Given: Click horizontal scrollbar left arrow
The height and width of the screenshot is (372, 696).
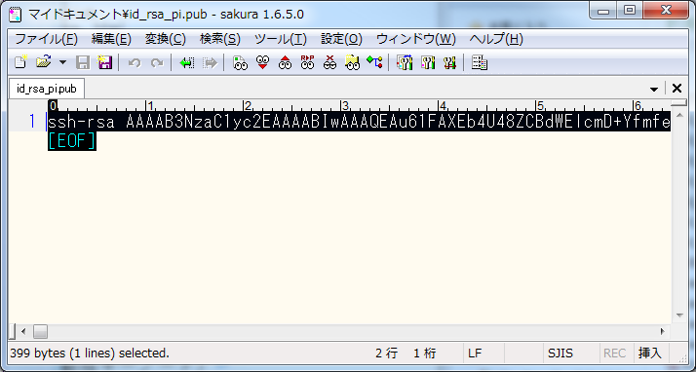Looking at the screenshot, I should pos(23,331).
